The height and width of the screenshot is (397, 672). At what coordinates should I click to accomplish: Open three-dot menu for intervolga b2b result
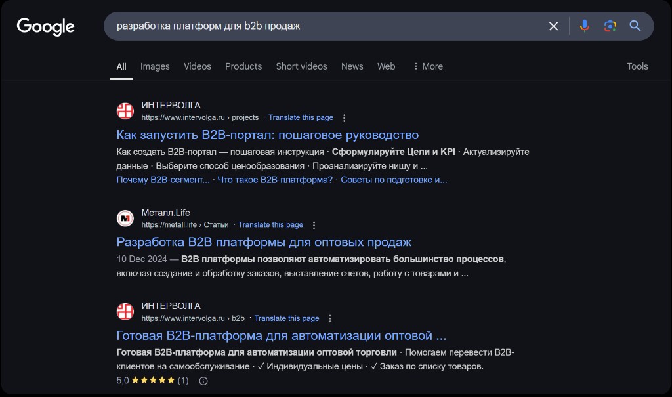click(x=329, y=318)
